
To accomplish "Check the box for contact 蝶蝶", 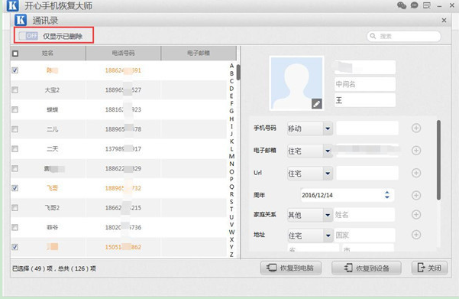I will tap(15, 109).
